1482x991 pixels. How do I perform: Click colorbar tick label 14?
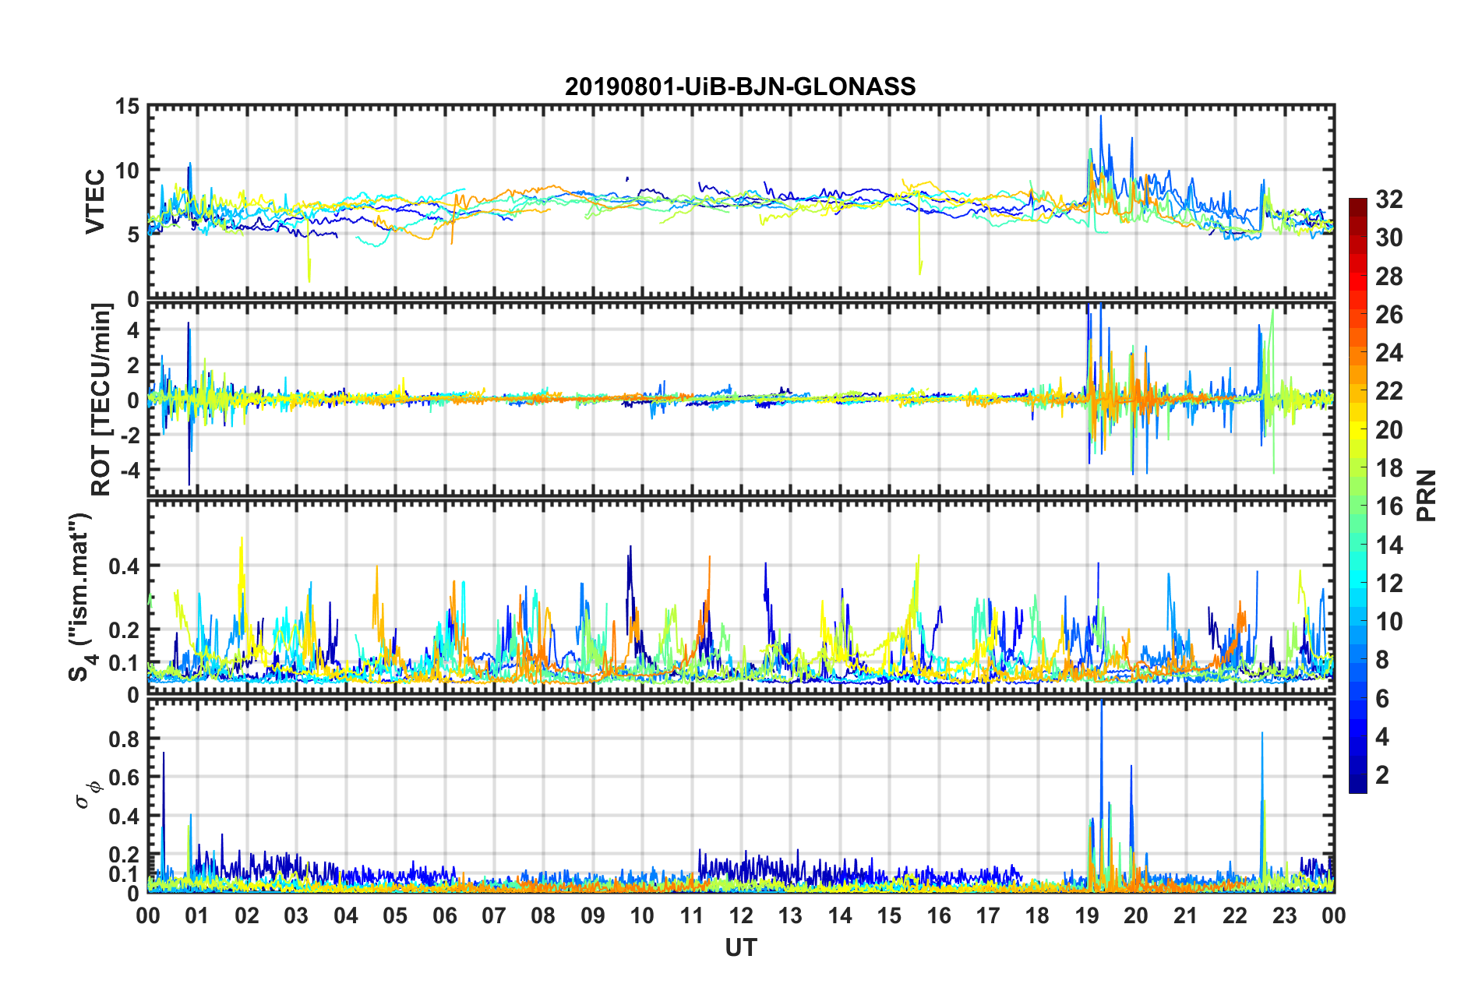tap(1389, 545)
